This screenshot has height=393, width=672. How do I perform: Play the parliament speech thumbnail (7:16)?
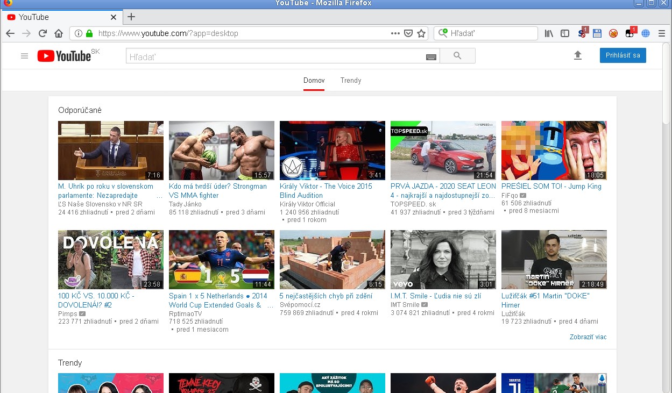111,151
